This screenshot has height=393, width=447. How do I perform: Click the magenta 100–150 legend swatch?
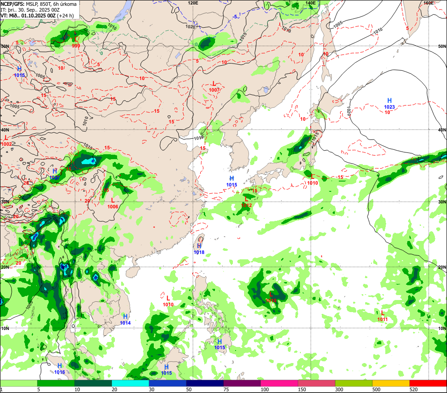click(279, 383)
